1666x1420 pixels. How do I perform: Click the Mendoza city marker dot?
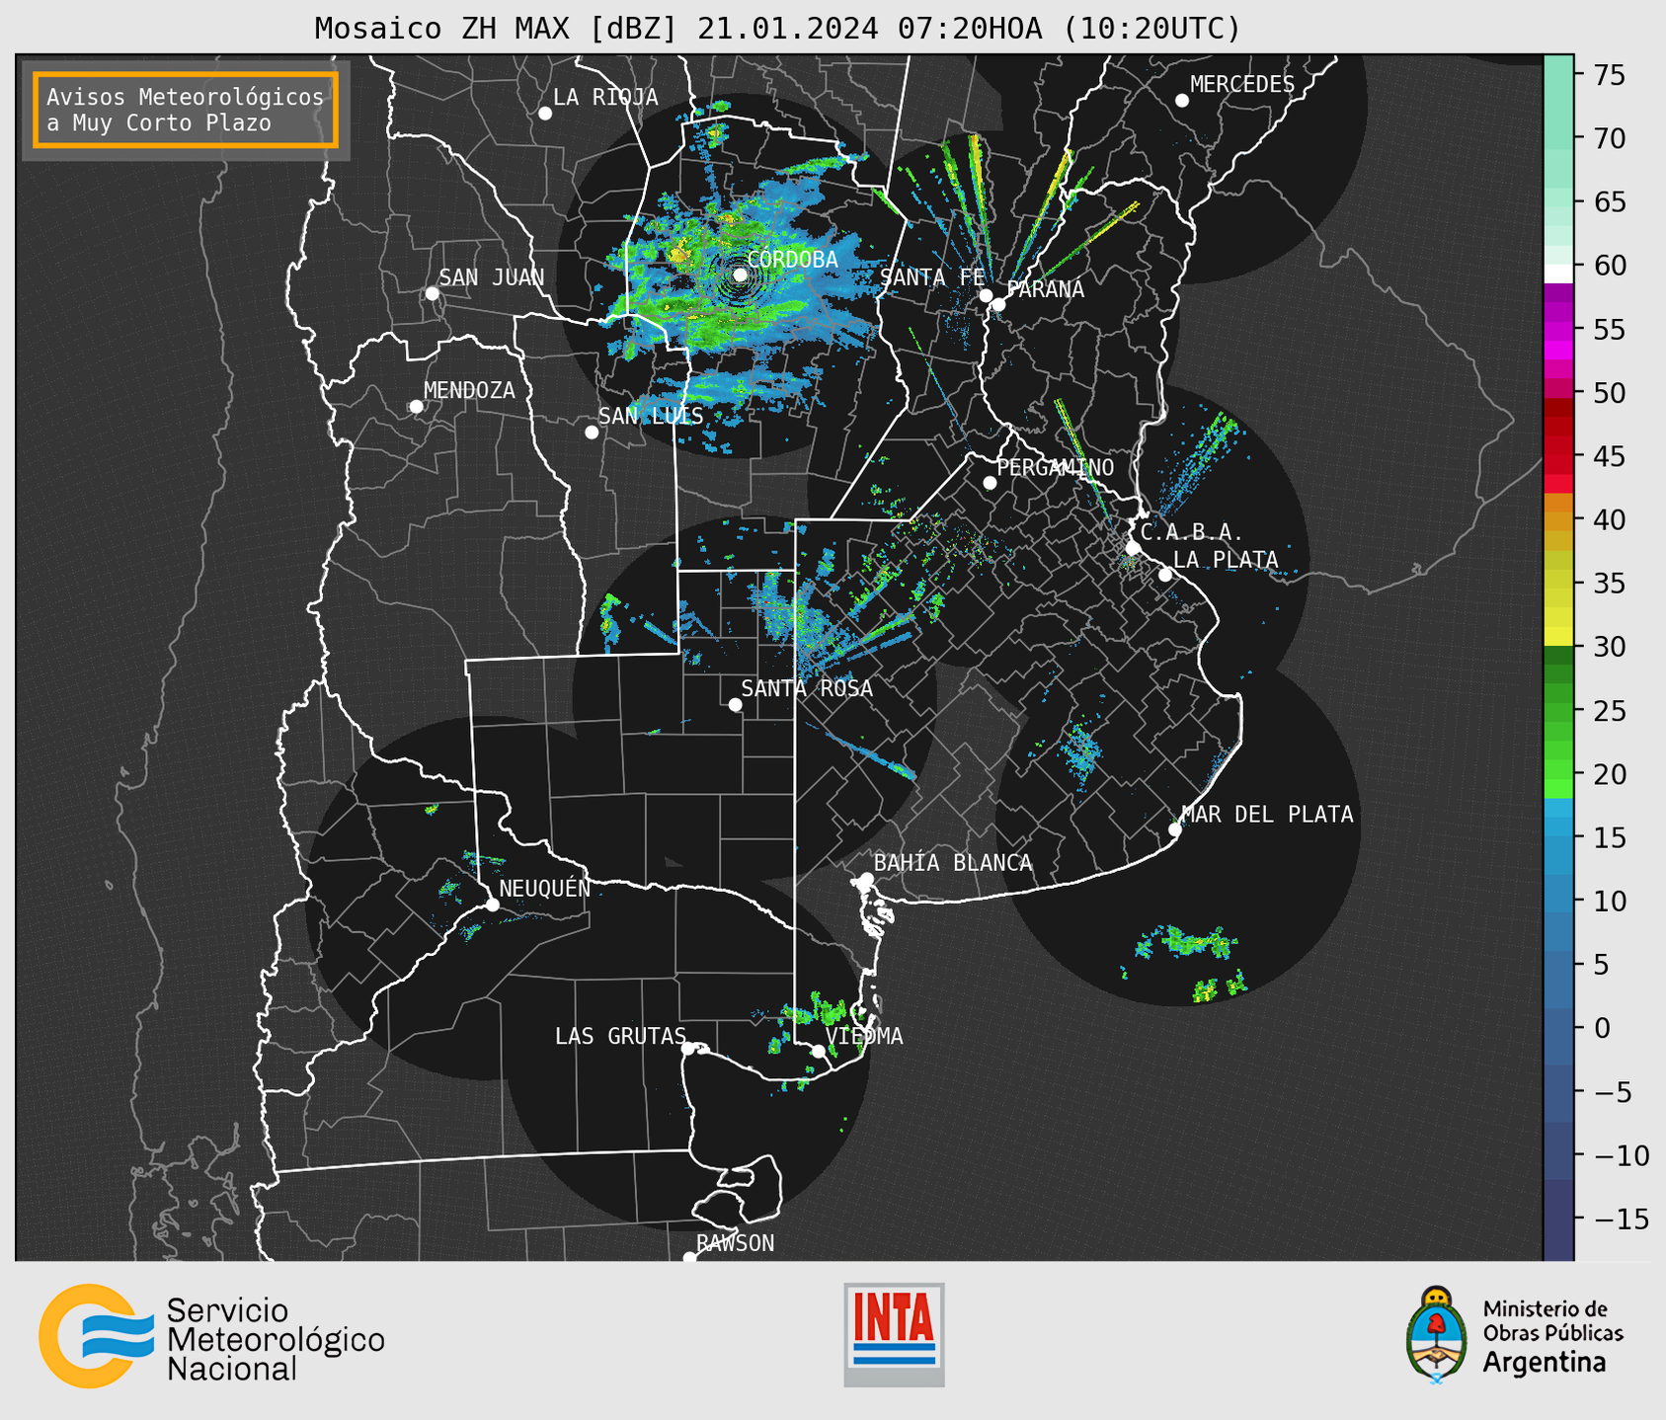click(x=416, y=407)
